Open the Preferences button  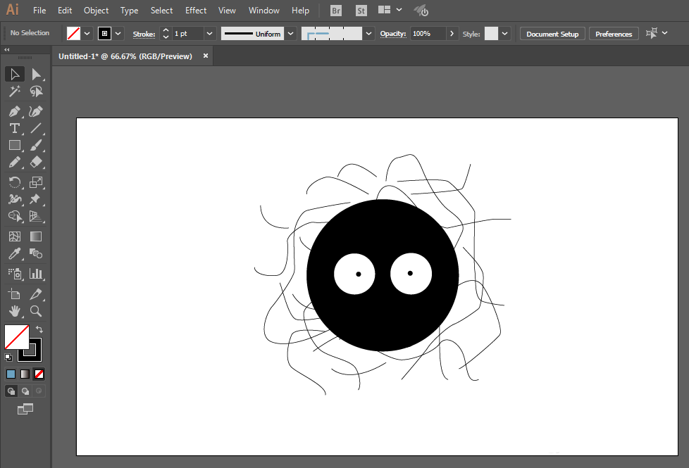tap(613, 34)
